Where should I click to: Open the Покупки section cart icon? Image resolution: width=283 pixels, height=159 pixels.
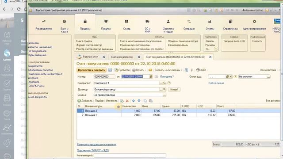coord(106,22)
